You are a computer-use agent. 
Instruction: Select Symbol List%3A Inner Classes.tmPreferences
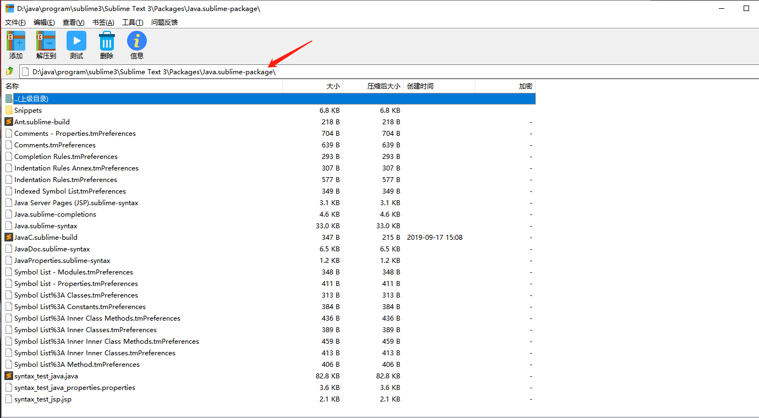point(85,330)
